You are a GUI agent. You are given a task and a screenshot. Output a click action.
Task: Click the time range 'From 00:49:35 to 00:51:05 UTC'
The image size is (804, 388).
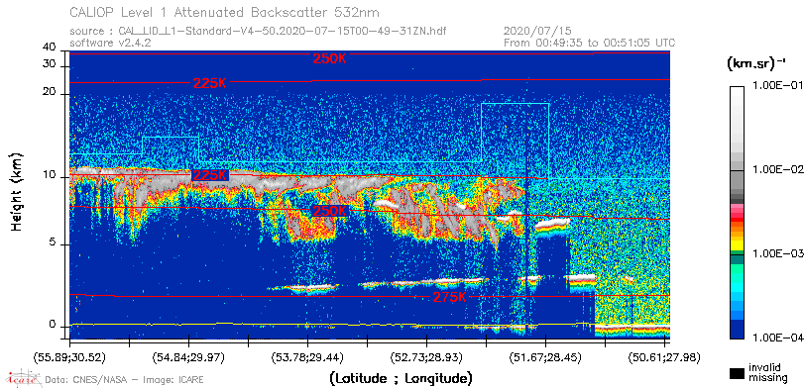pos(590,43)
